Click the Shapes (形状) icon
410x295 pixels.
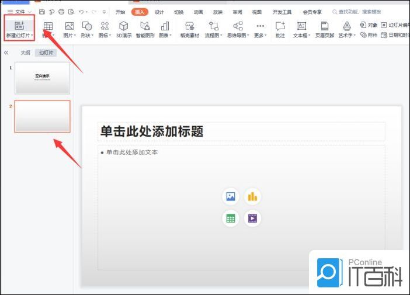[x=87, y=26]
